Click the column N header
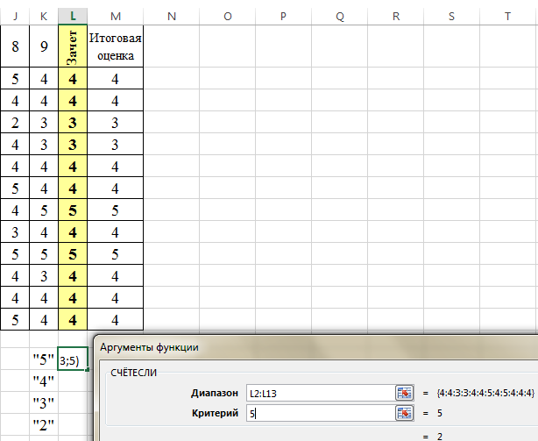The width and height of the screenshot is (538, 441). (x=171, y=17)
